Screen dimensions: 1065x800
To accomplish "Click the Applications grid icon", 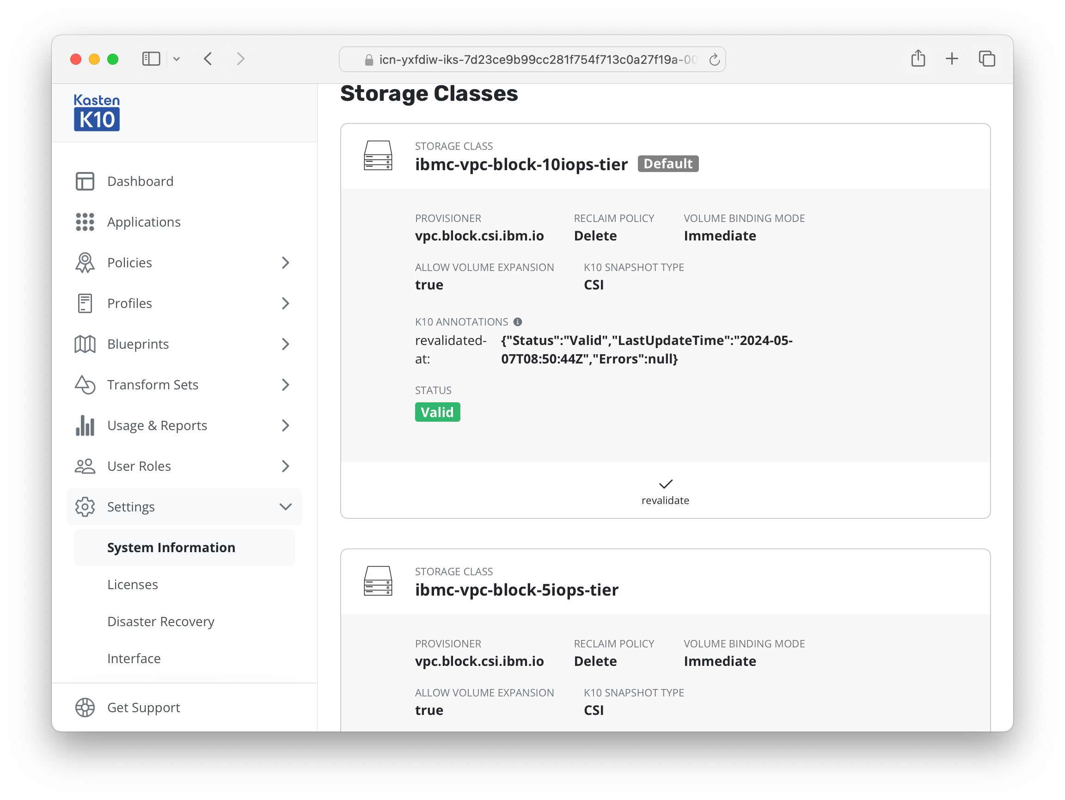I will (85, 222).
